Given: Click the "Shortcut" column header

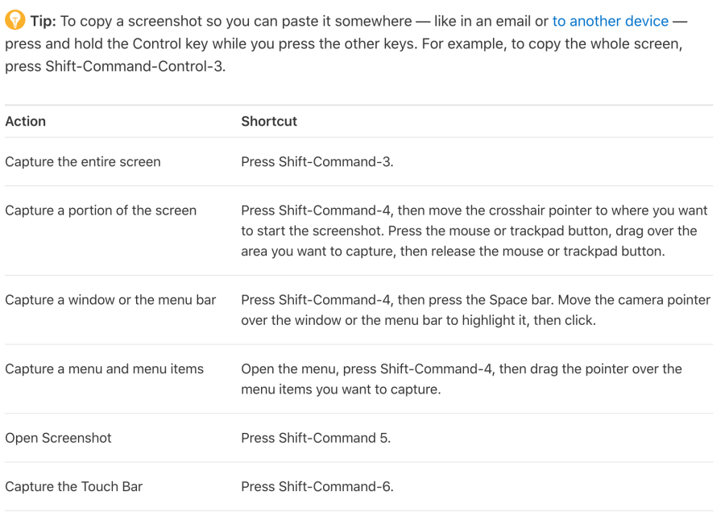Looking at the screenshot, I should pyautogui.click(x=269, y=121).
